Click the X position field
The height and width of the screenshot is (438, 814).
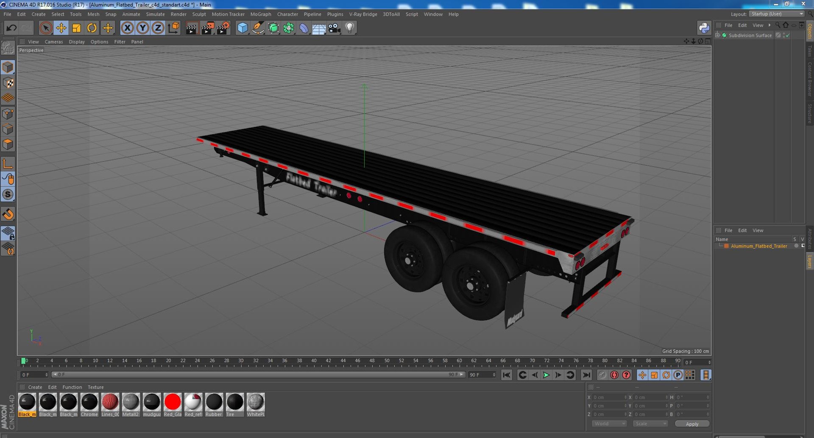tap(609, 397)
